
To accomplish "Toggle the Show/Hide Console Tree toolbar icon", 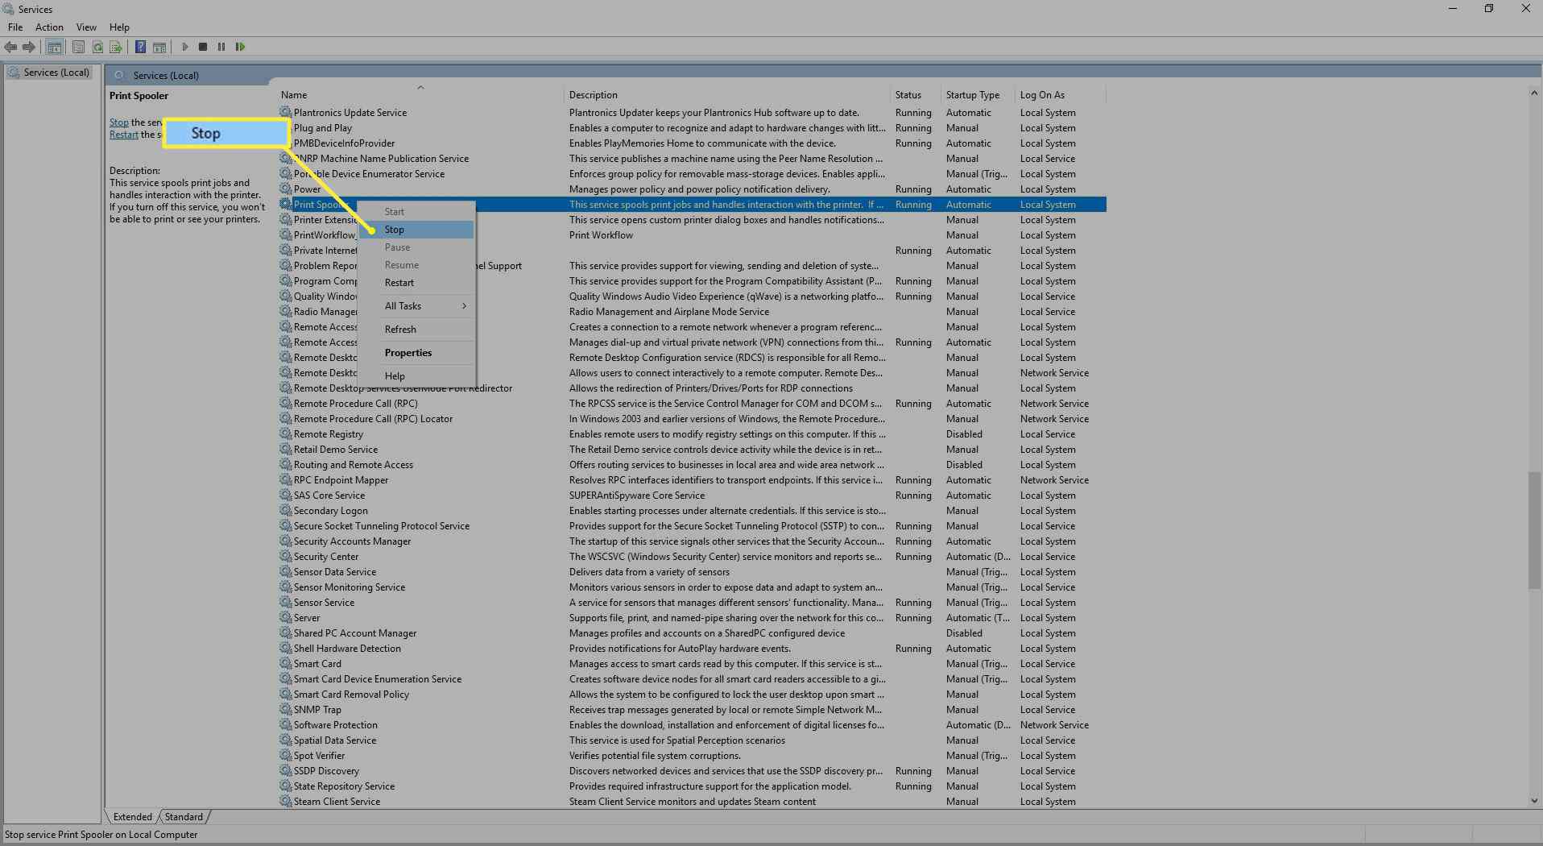I will click(54, 47).
